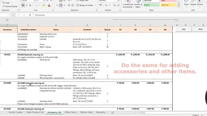Screen dimensions: 207x116
Task: Click Merge & Center
Action: click(x=85, y=5)
